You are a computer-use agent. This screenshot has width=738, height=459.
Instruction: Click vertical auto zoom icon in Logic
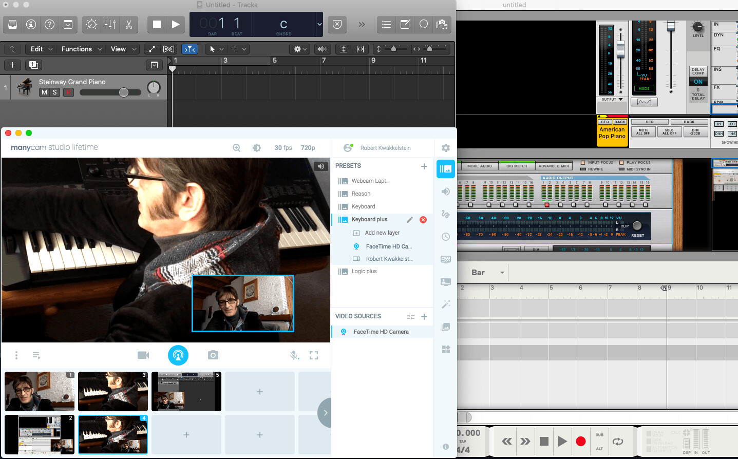344,49
